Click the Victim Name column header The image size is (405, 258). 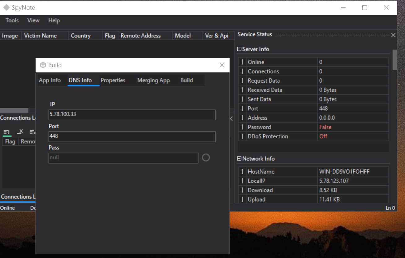[x=41, y=36]
